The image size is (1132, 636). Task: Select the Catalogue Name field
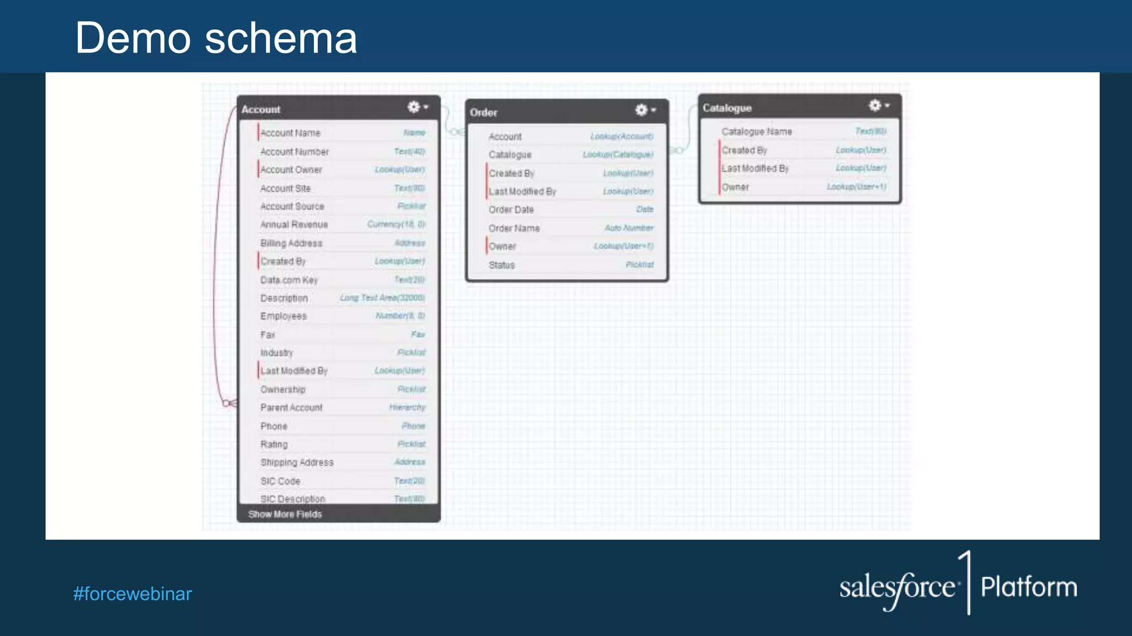click(x=803, y=131)
